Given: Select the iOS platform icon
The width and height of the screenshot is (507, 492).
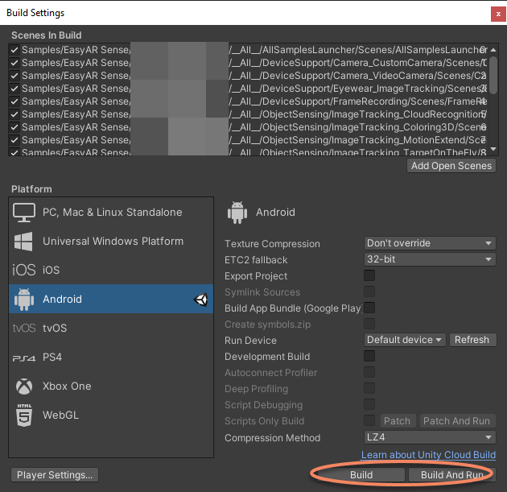Looking at the screenshot, I should tap(24, 271).
